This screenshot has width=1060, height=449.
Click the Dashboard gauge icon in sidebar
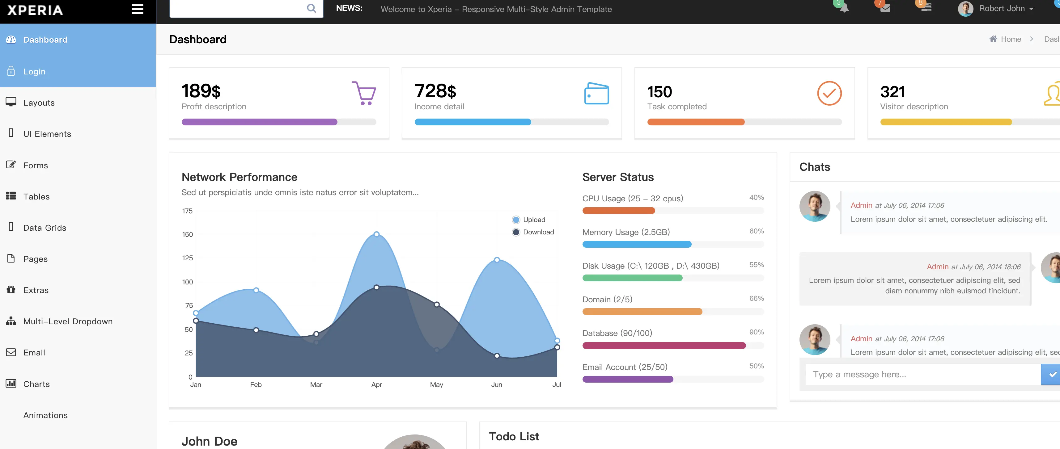(x=11, y=40)
